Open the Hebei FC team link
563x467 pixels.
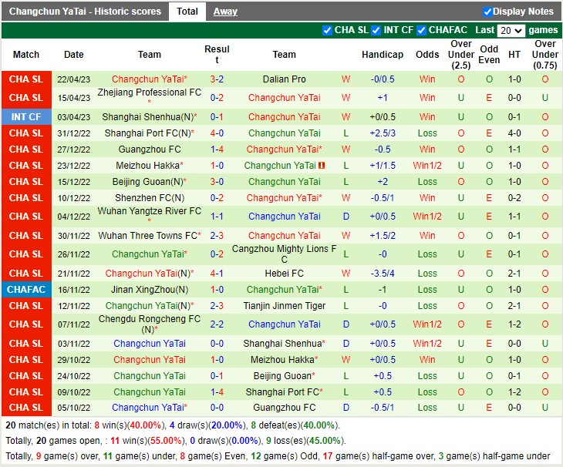tap(284, 274)
